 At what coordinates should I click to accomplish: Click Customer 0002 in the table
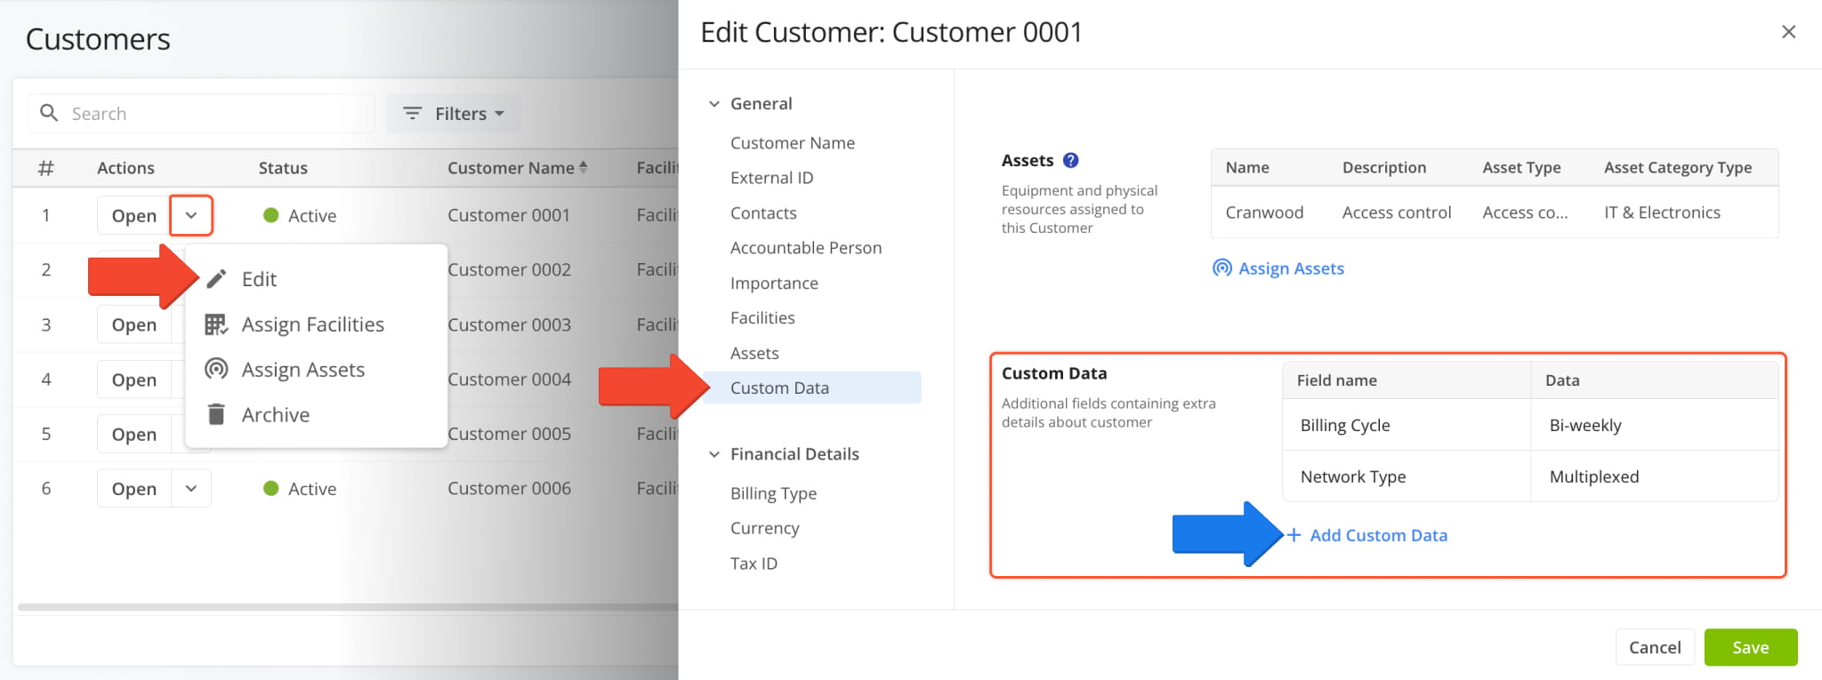coord(509,269)
